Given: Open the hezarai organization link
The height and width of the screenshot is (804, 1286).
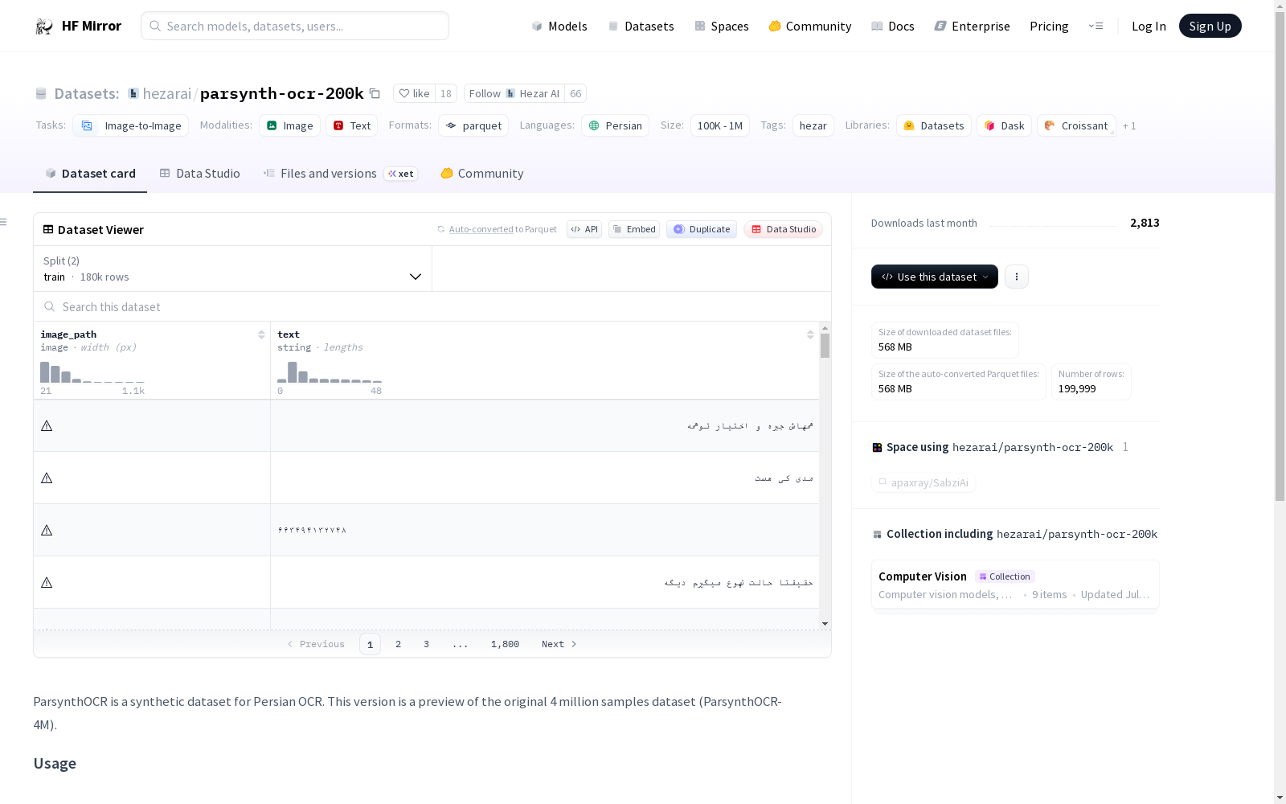Looking at the screenshot, I should tap(167, 93).
